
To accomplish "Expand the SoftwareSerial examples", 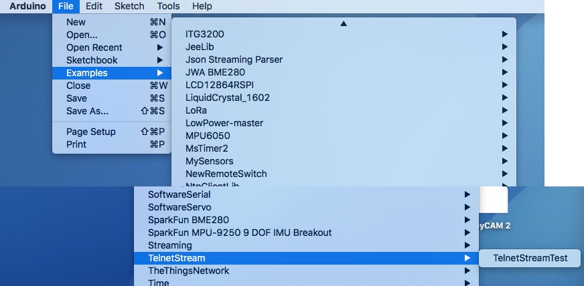I will (x=179, y=194).
